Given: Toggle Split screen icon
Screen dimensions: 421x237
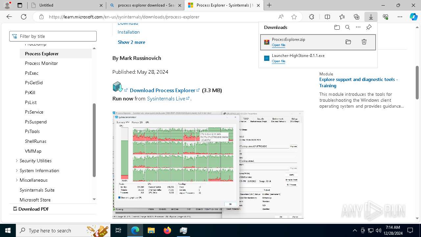Looking at the screenshot, I should point(327,17).
